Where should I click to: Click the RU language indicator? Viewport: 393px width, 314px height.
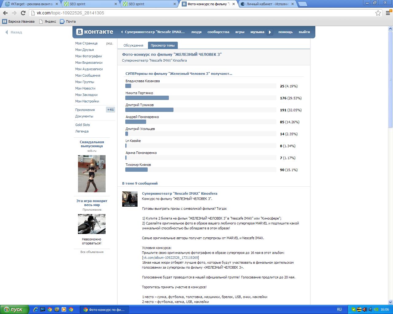click(x=339, y=309)
